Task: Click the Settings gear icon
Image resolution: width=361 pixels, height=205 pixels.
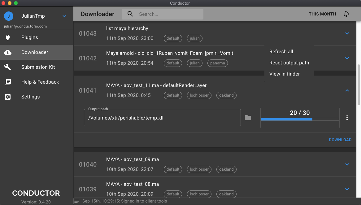Action: 8,97
